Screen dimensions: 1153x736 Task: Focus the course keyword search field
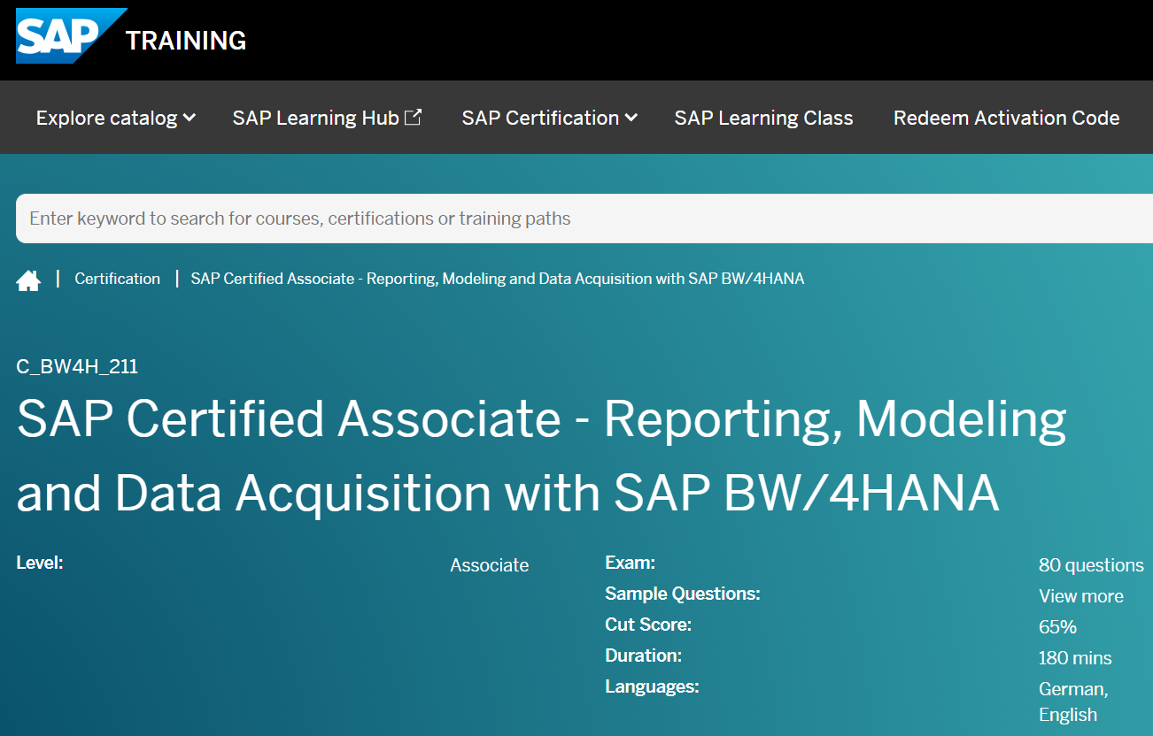click(x=584, y=218)
